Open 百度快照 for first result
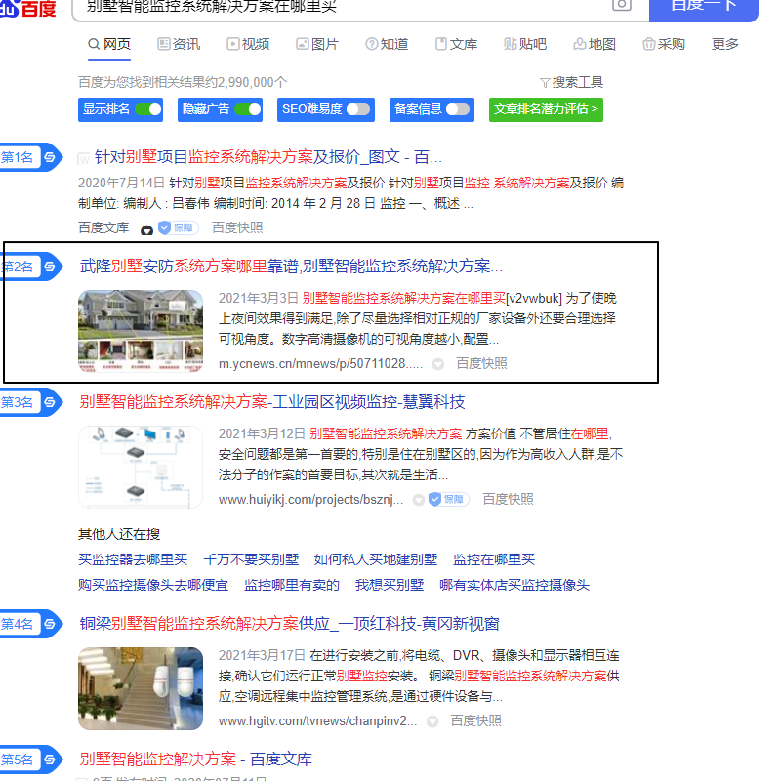 pyautogui.click(x=237, y=227)
